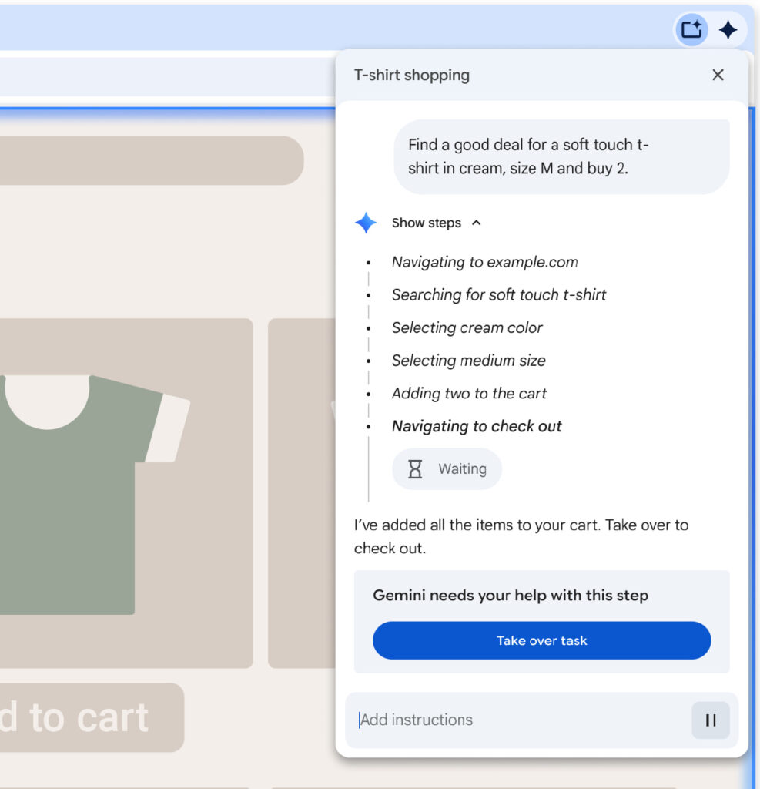
Task: Click the prompt bubble with the t-shirt request
Action: click(x=563, y=156)
